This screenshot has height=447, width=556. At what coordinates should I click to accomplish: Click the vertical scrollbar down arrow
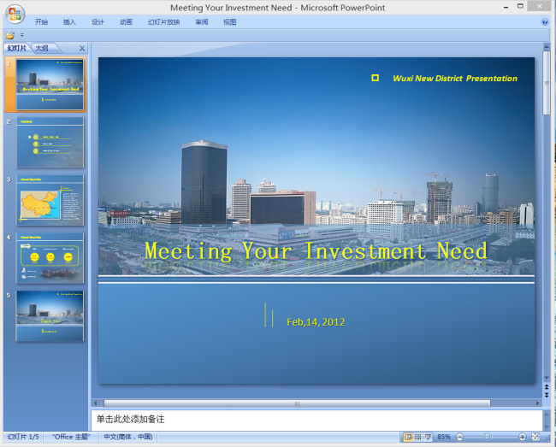tap(547, 378)
